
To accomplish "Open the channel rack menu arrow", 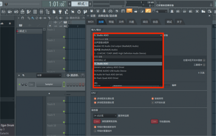I will click(x=19, y=75).
